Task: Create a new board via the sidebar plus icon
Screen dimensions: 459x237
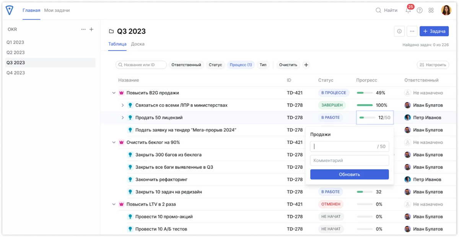Action: (92, 29)
